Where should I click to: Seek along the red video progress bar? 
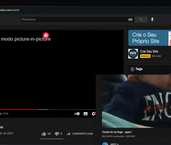[48, 110]
